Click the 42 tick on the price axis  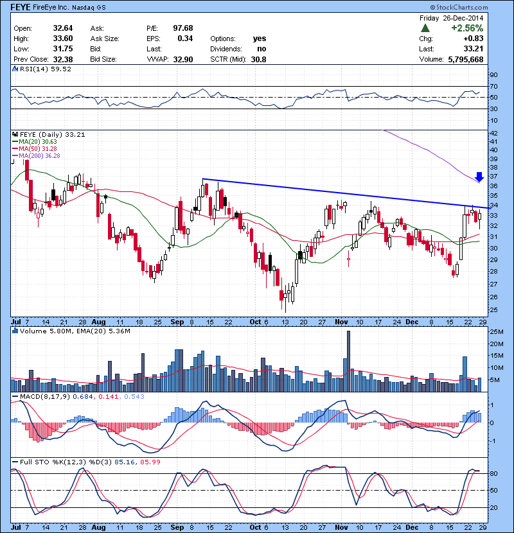493,134
